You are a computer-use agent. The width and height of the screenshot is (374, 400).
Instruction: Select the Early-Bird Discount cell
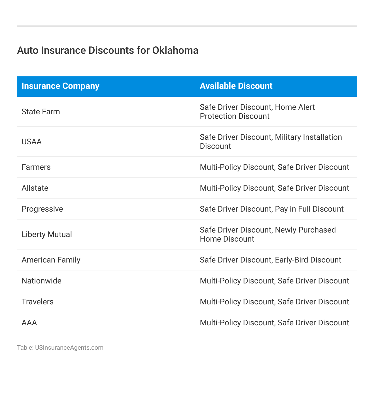[x=308, y=260]
